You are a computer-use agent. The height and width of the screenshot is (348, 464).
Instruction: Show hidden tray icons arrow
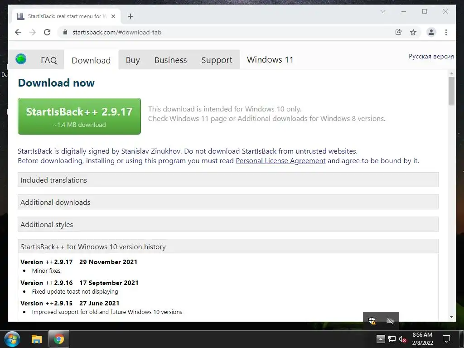[381, 339]
